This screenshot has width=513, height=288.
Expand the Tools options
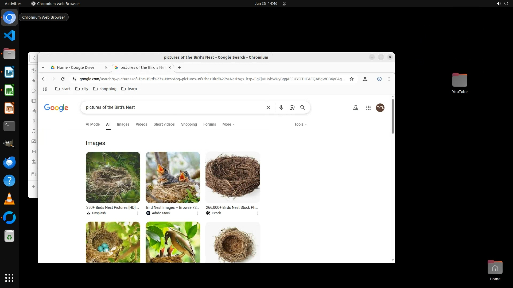coord(300,124)
